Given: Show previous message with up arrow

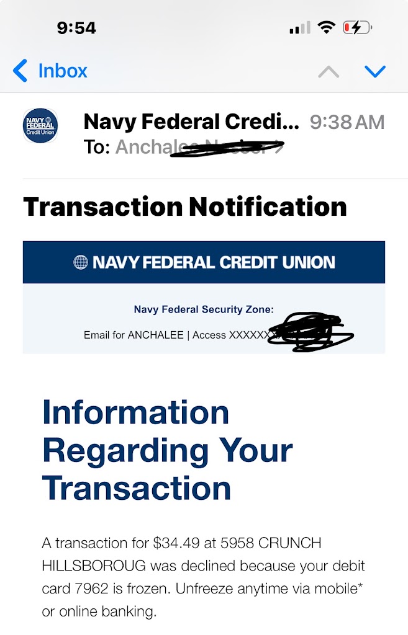Looking at the screenshot, I should (329, 72).
